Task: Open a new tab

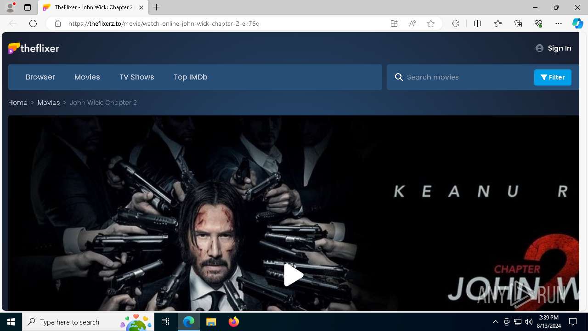Action: (x=157, y=7)
